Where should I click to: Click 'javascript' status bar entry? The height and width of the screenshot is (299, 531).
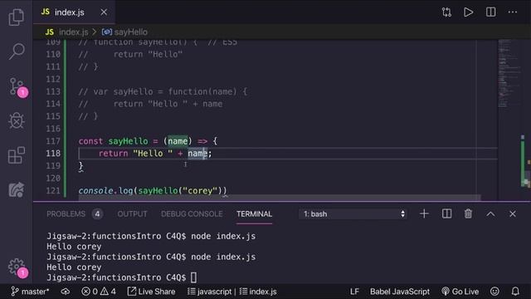209,292
